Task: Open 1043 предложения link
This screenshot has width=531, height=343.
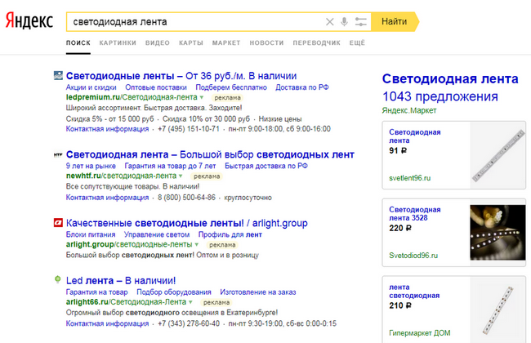Action: (x=440, y=97)
